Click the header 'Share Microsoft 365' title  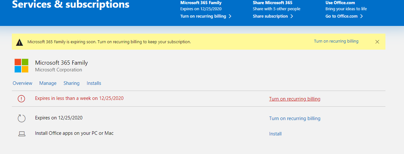tap(272, 3)
